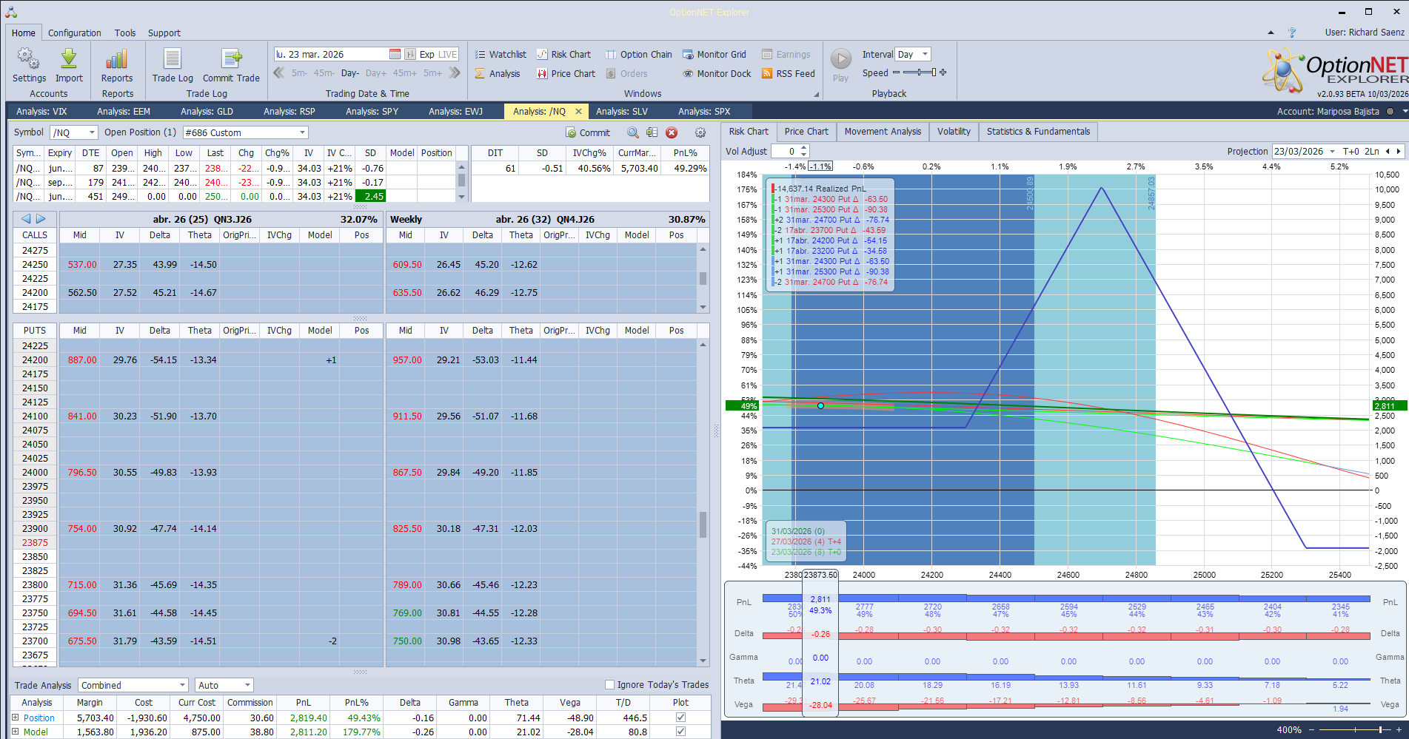
Task: Adjust the playback Speed slider
Action: [919, 72]
